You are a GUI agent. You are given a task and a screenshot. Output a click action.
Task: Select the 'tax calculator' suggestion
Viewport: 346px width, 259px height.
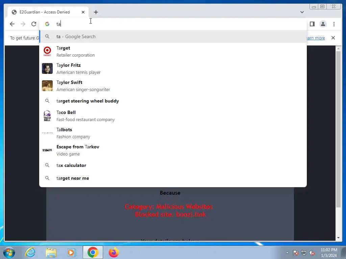173,165
